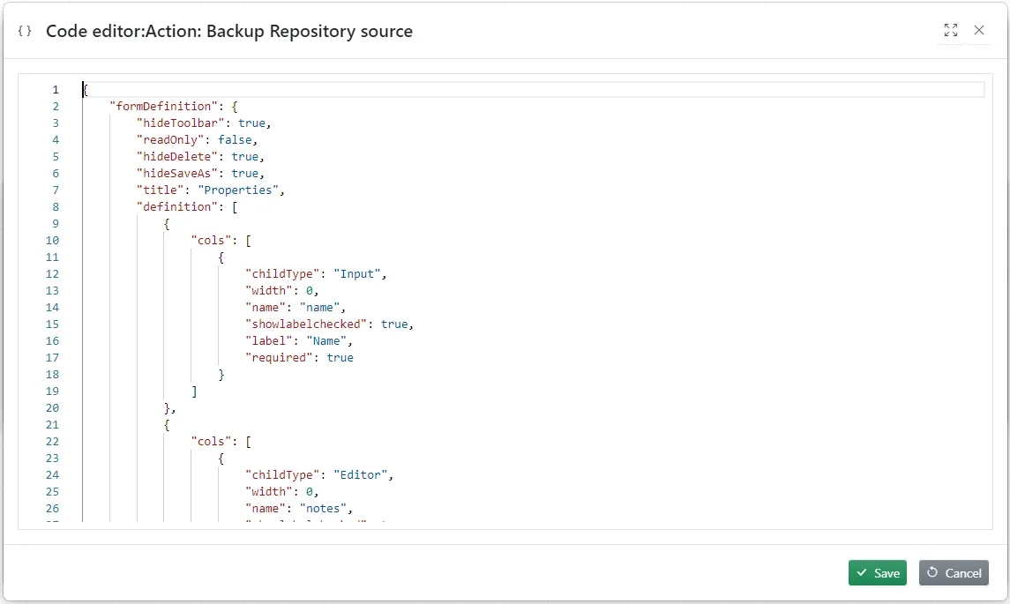
Task: Select the notes name value on line 26
Action: point(324,508)
